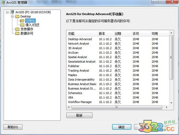Click the horizontal scroll right arrow

pos(167,107)
